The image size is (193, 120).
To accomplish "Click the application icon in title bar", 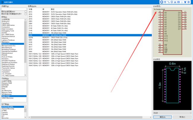I will coord(2,2).
